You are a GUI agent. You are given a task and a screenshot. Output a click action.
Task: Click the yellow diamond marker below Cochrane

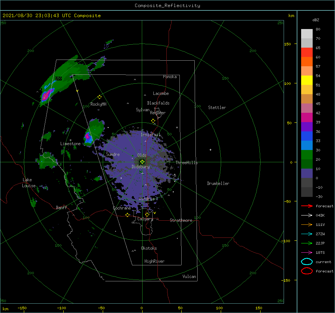pyautogui.click(x=128, y=215)
